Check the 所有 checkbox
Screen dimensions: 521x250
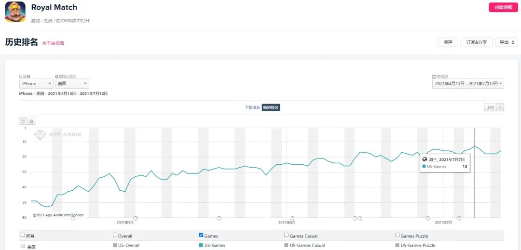tap(23, 235)
